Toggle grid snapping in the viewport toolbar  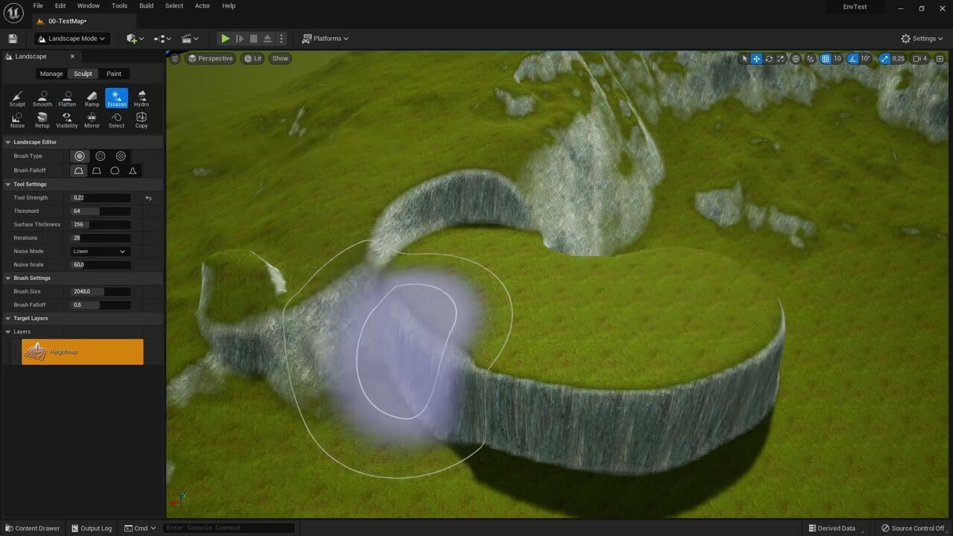click(825, 58)
